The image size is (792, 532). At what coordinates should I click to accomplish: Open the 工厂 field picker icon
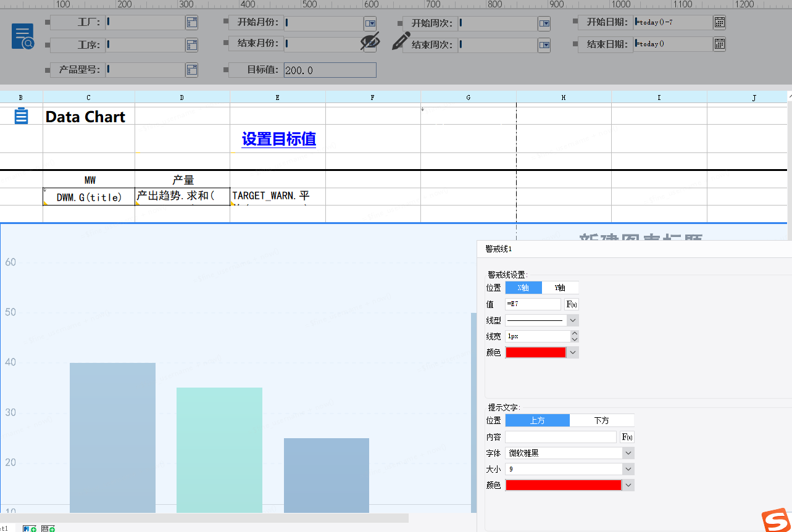(192, 23)
